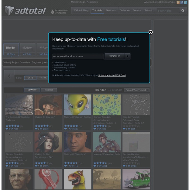Open Advanced Array Animation Parts 8-10 thumbnail
The image size is (190, 190).
pyautogui.click(x=107, y=105)
